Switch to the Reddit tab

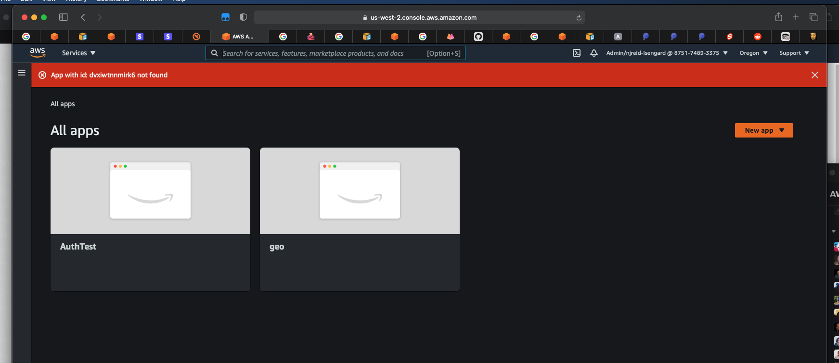tap(758, 37)
